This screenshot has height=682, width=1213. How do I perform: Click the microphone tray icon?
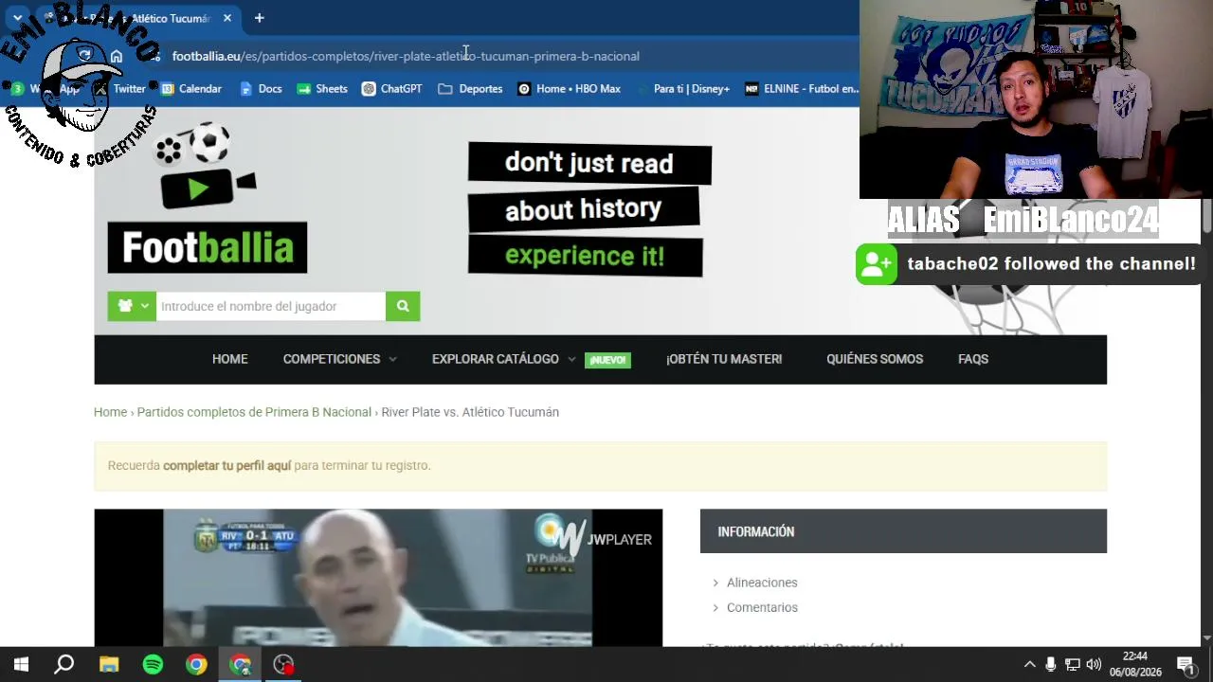pyautogui.click(x=1050, y=664)
